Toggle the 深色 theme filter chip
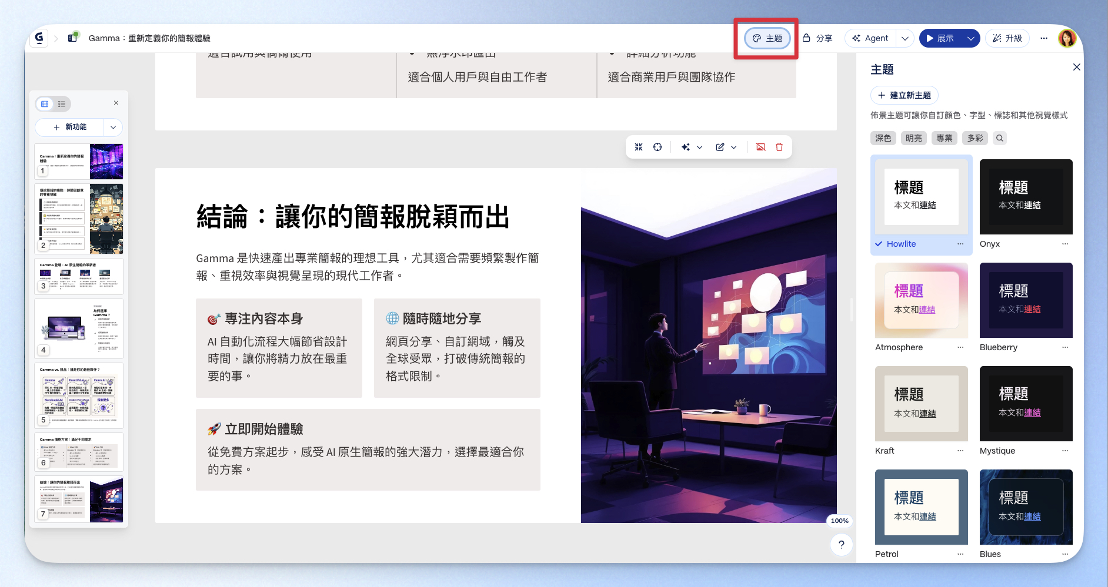This screenshot has width=1108, height=587. (883, 138)
